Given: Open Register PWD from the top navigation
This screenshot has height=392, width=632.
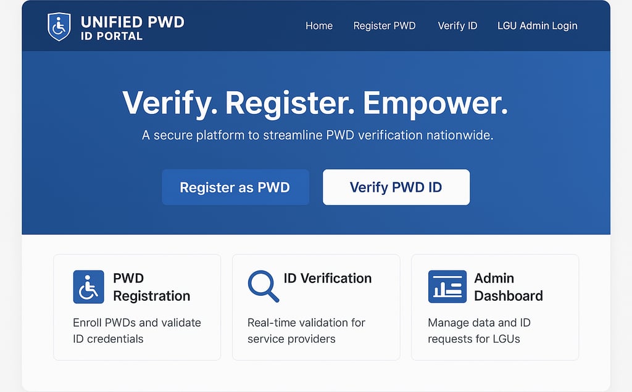Looking at the screenshot, I should (x=385, y=26).
